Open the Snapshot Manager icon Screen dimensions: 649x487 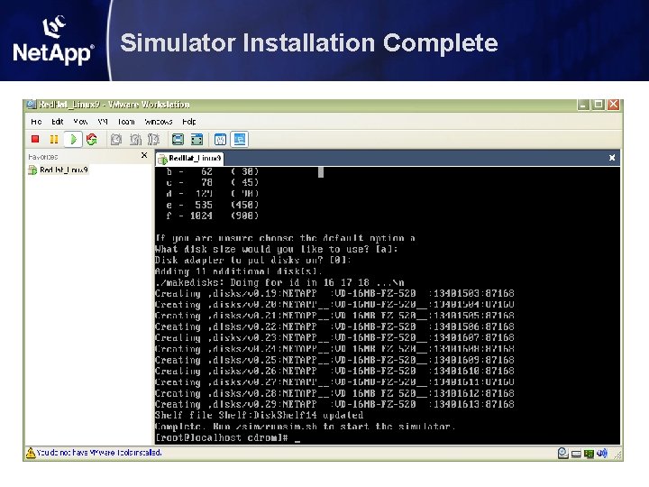coord(154,140)
